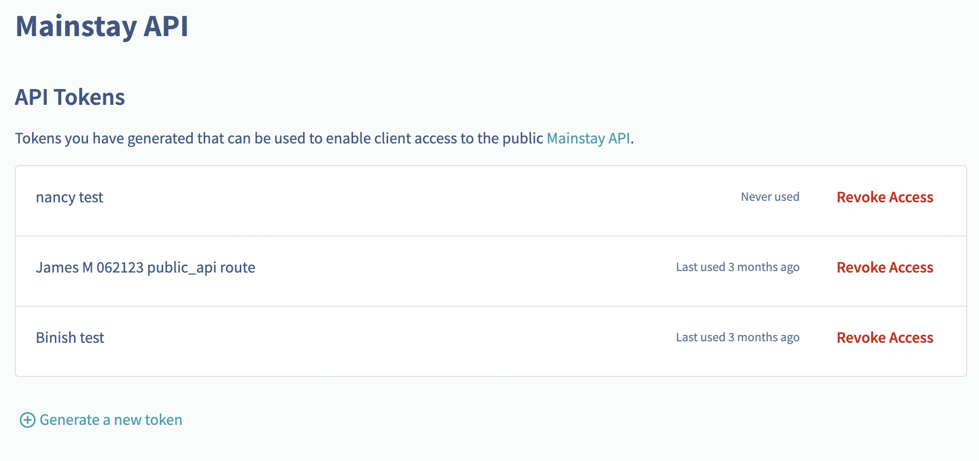Click last used status for James M token
Image resolution: width=979 pixels, height=461 pixels.
(738, 267)
